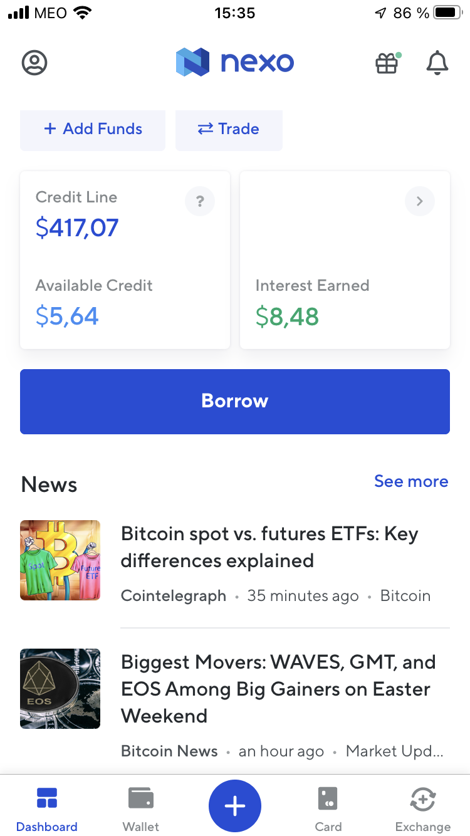Tap the Available Credit amount $5,64
Viewport: 470px width, 836px height.
[68, 316]
